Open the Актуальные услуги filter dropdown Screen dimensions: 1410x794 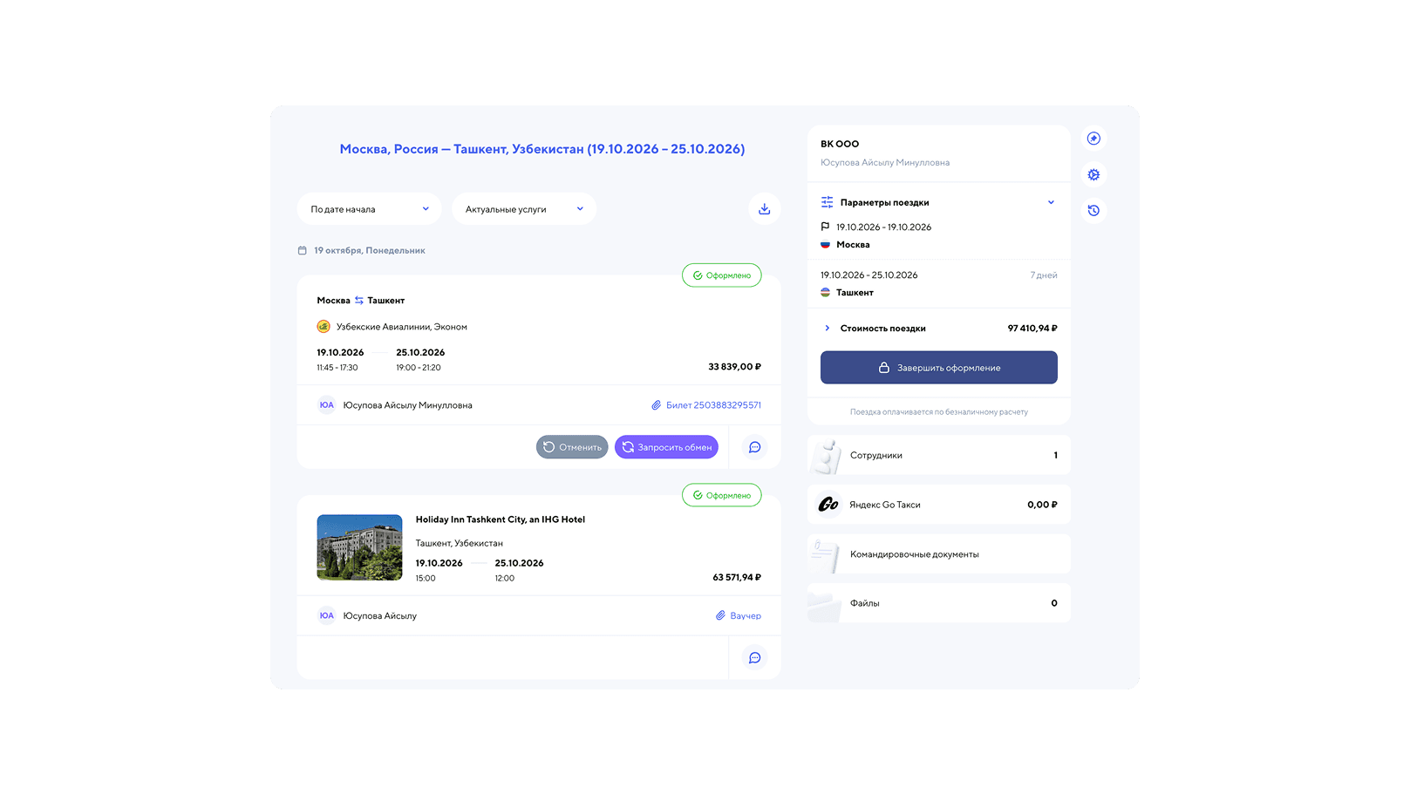coord(524,209)
